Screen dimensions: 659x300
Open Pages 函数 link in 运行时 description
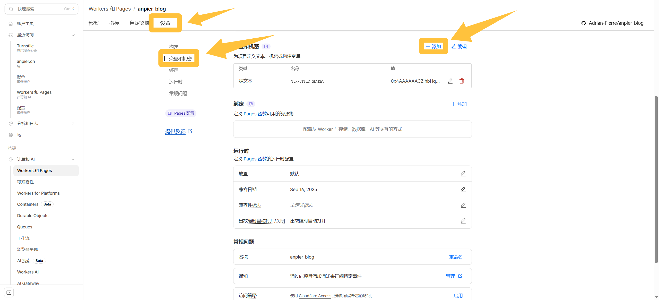click(255, 159)
